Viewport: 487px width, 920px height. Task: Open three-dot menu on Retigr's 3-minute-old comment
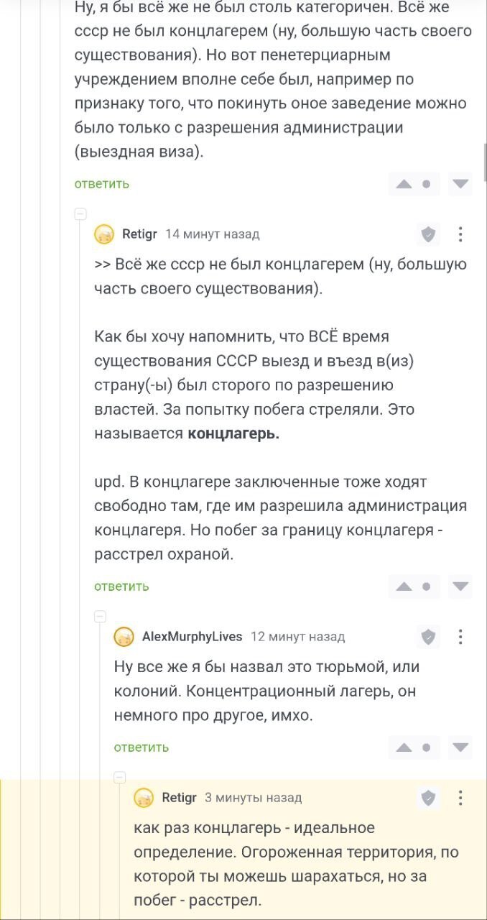click(460, 797)
